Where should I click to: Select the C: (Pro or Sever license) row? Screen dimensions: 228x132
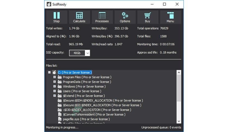point(75,72)
